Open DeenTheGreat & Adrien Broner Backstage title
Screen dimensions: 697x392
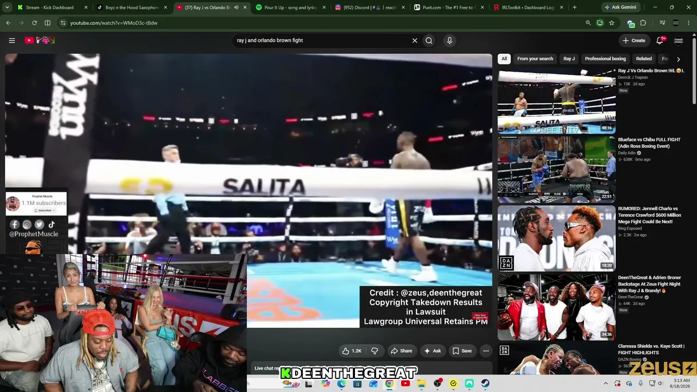coord(650,284)
